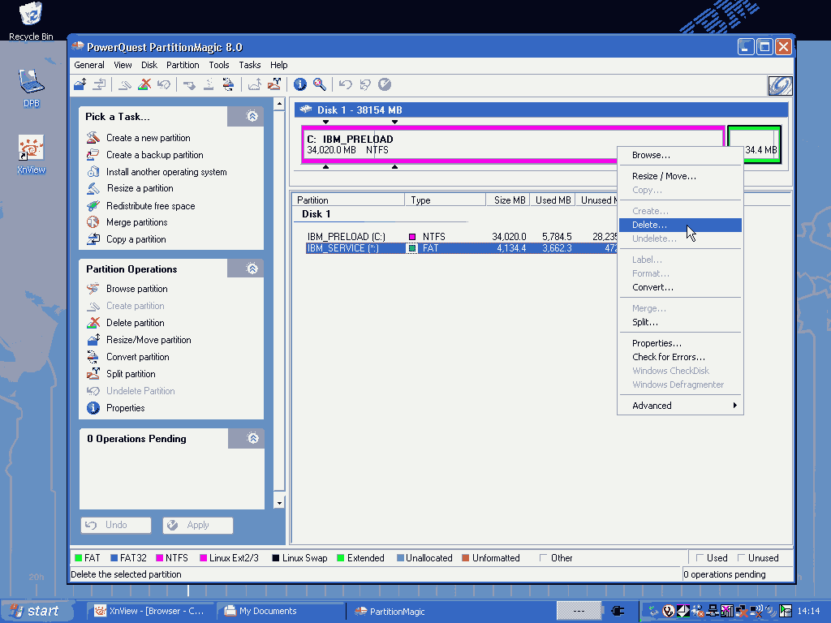
Task: Click the Redistribute free space task icon
Action: (93, 206)
